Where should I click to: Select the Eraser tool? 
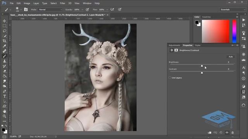[4, 71]
